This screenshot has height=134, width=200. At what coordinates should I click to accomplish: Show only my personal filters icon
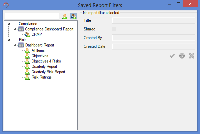point(65,16)
